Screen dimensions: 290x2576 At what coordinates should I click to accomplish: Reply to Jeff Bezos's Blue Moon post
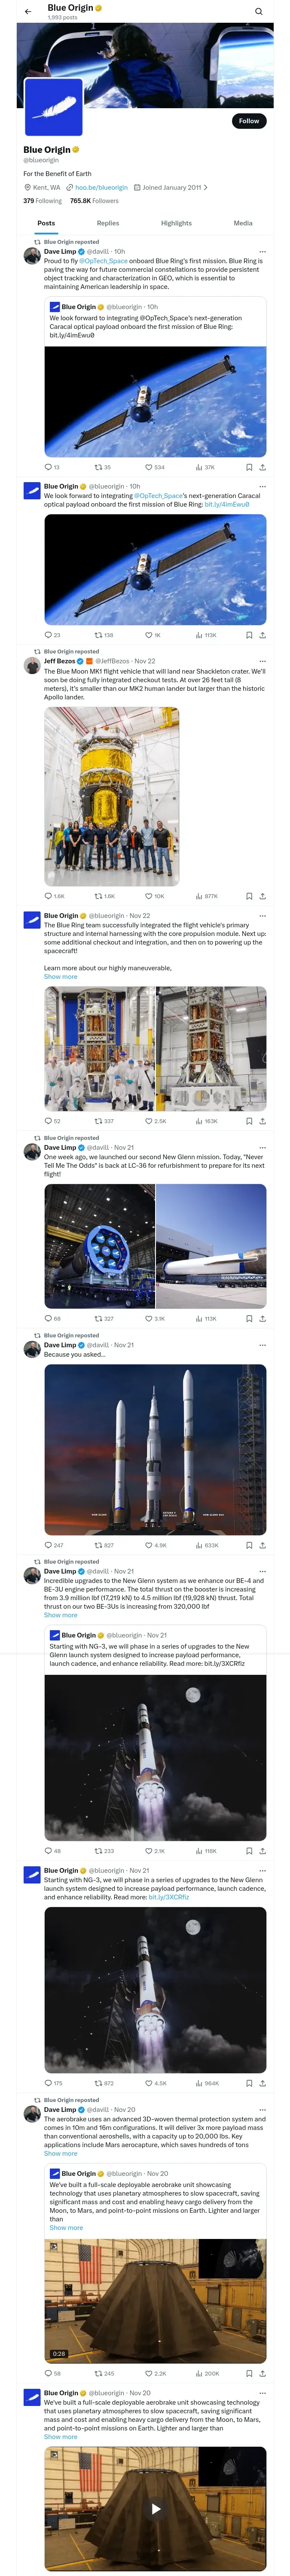[x=48, y=896]
